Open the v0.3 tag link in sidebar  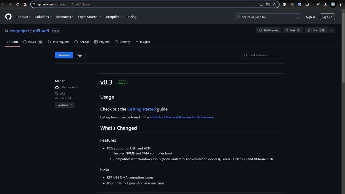[62, 94]
